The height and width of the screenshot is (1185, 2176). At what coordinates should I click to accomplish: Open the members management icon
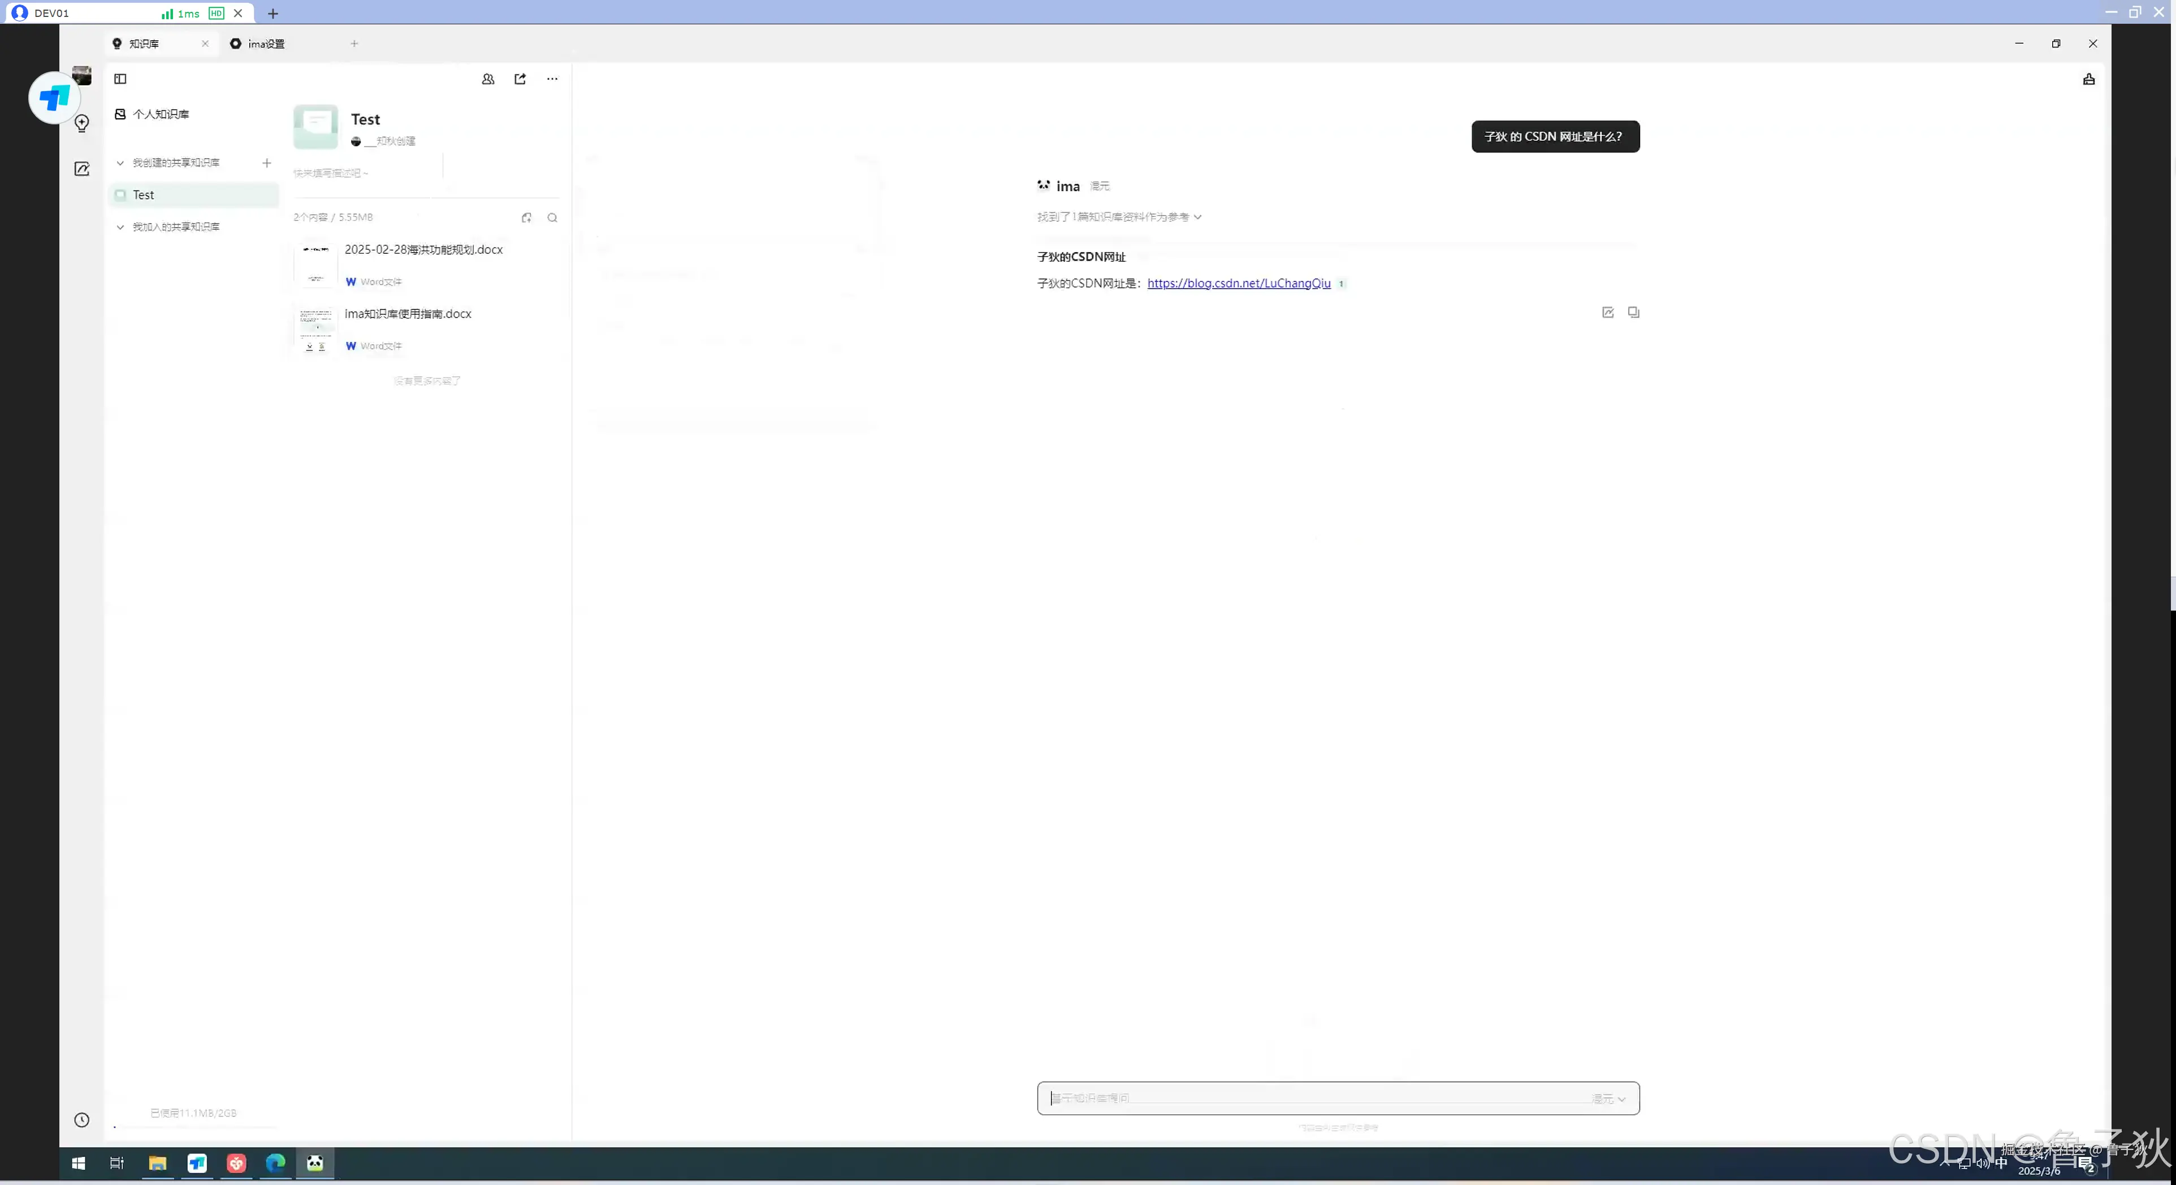[x=487, y=79]
